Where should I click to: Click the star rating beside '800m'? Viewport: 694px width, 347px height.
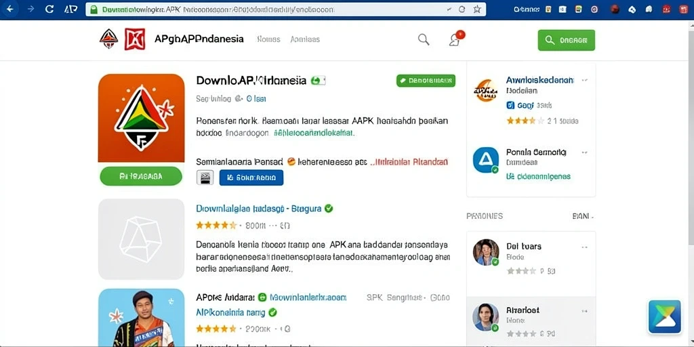tap(216, 225)
